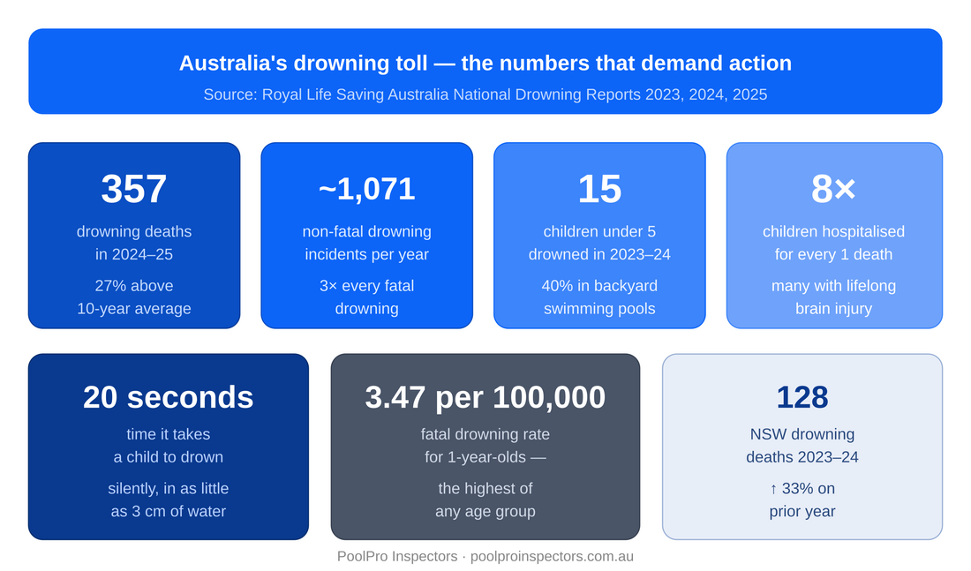Click "the highest of any age group" text
Image resolution: width=971 pixels, height=571 pixels.
(485, 500)
